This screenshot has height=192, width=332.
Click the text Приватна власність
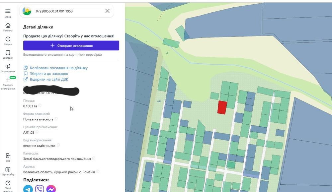(38, 119)
